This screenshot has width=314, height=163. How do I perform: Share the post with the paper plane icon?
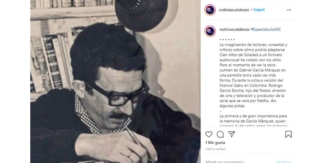pos(231,134)
